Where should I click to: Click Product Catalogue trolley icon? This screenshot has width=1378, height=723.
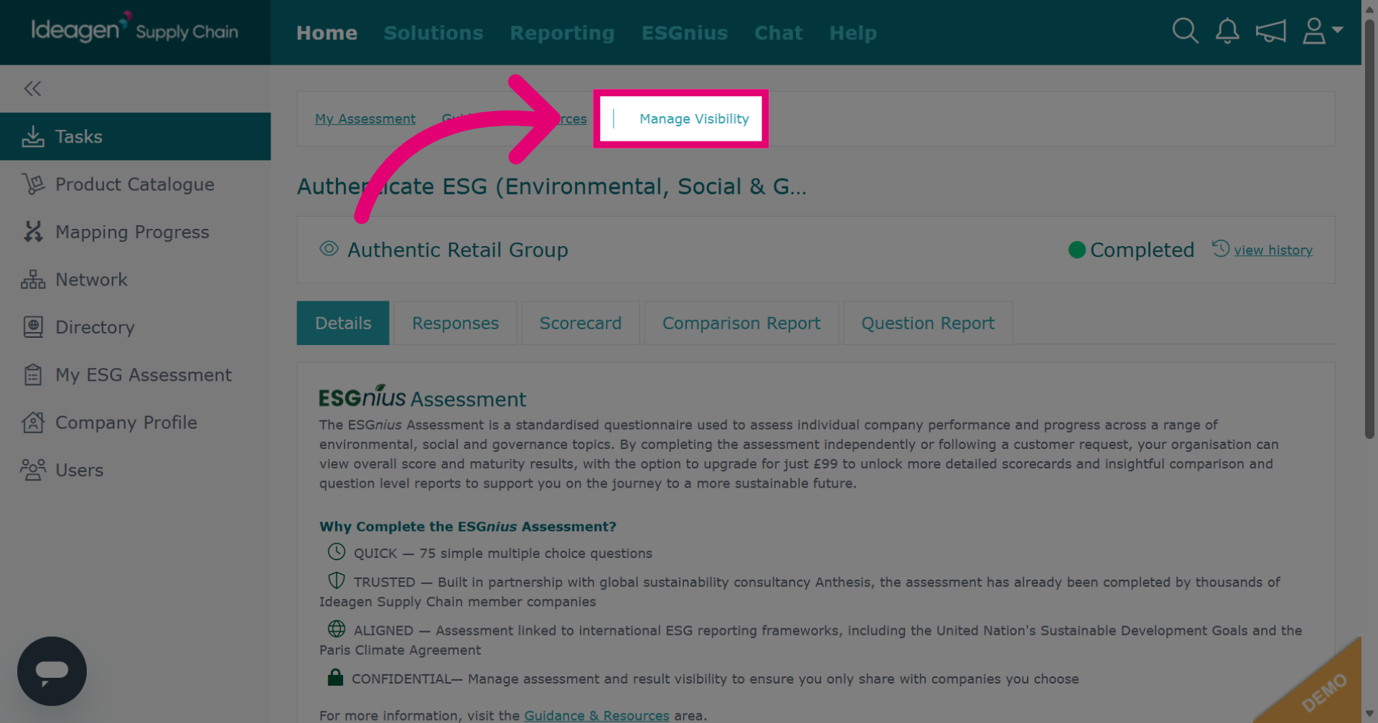click(x=33, y=184)
